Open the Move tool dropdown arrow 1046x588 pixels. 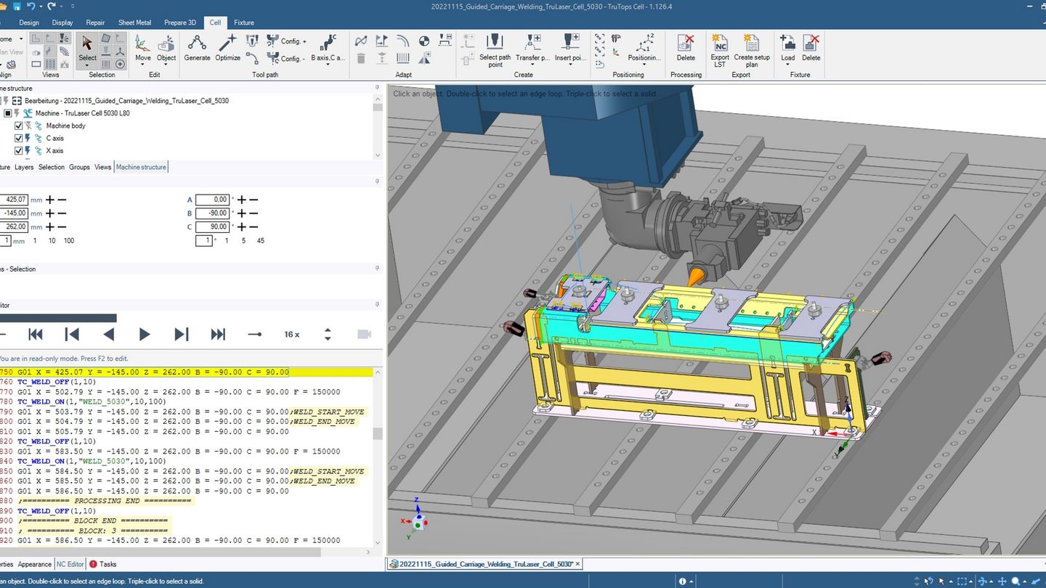coord(143,64)
